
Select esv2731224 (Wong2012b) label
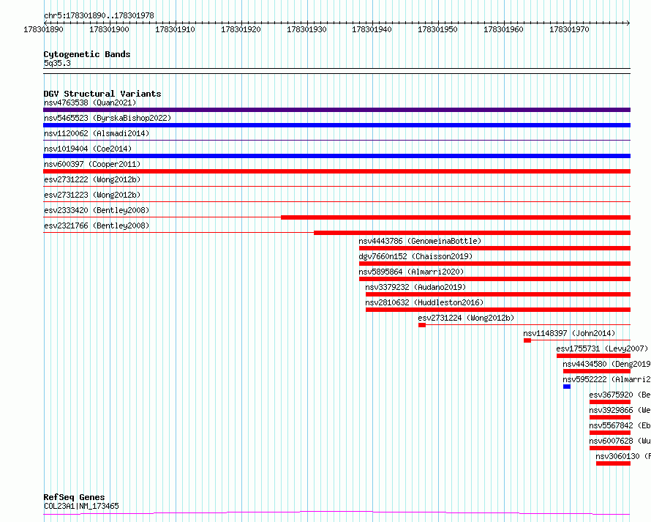point(466,318)
